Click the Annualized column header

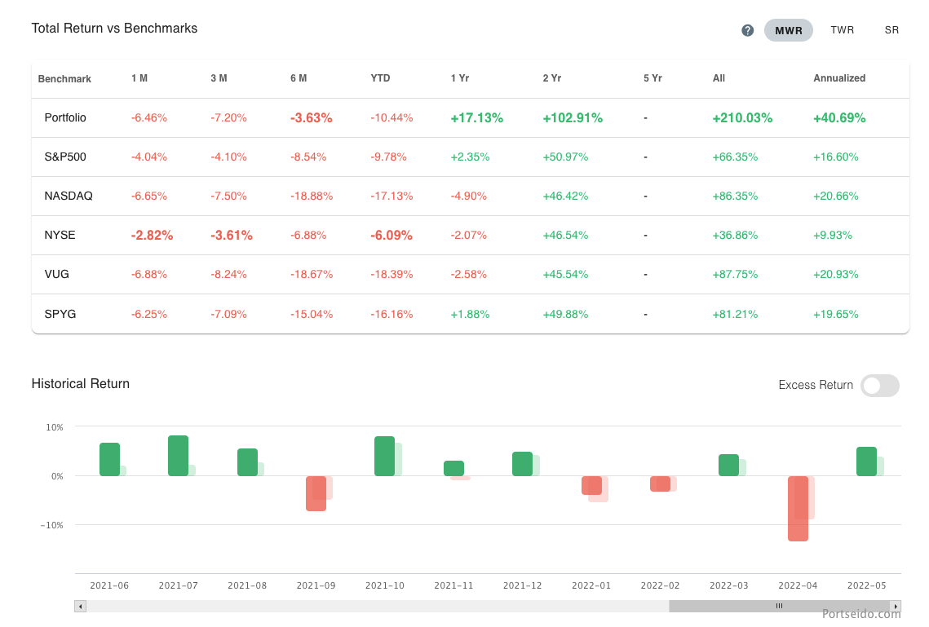pos(839,78)
